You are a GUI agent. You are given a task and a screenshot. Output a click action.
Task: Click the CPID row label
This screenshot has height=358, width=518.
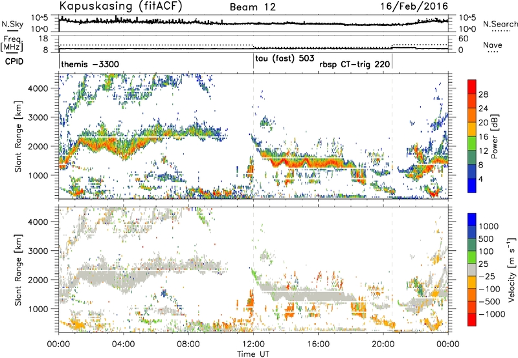coord(14,61)
